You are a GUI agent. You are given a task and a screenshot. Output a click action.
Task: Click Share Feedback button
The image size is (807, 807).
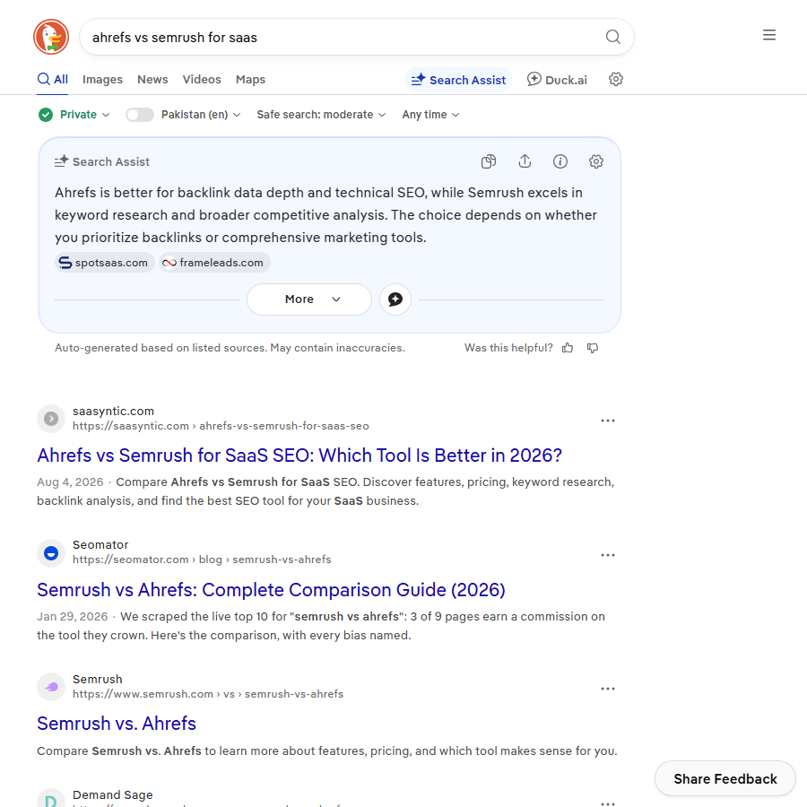click(725, 778)
